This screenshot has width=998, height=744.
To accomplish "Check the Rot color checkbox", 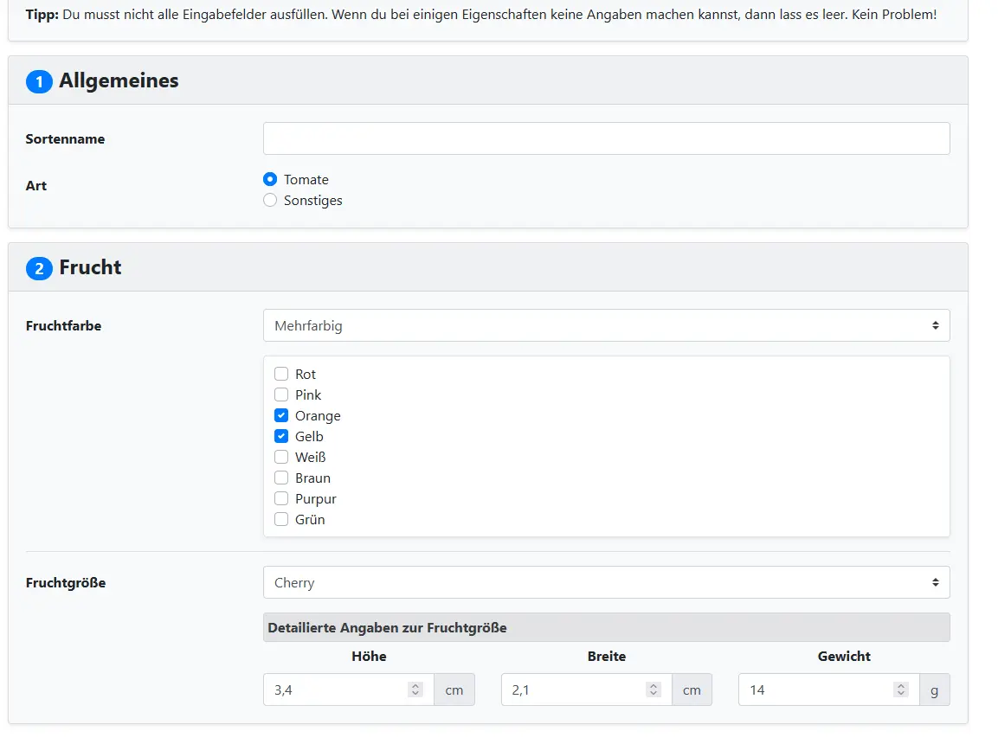I will click(x=281, y=375).
